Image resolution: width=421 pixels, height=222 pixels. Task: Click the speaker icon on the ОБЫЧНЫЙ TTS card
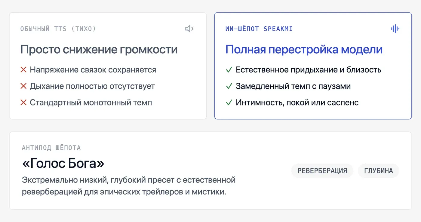pyautogui.click(x=189, y=29)
